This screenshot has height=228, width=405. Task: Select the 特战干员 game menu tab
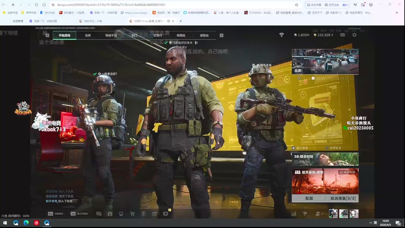click(111, 35)
